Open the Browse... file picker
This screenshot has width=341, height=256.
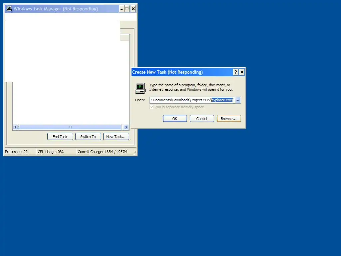pyautogui.click(x=229, y=119)
